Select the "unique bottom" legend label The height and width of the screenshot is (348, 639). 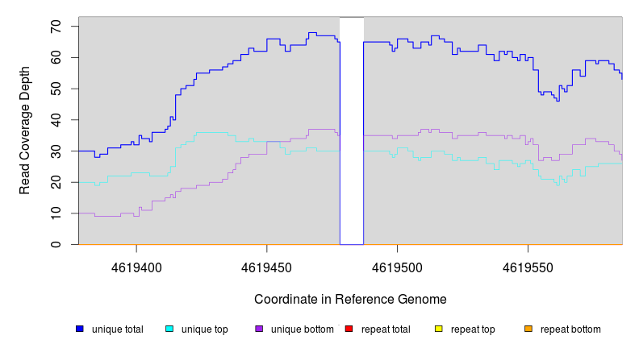[x=300, y=329]
